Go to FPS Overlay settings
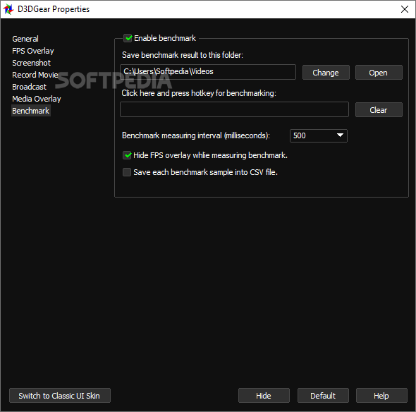Viewport: 416px width, 412px height. 33,51
